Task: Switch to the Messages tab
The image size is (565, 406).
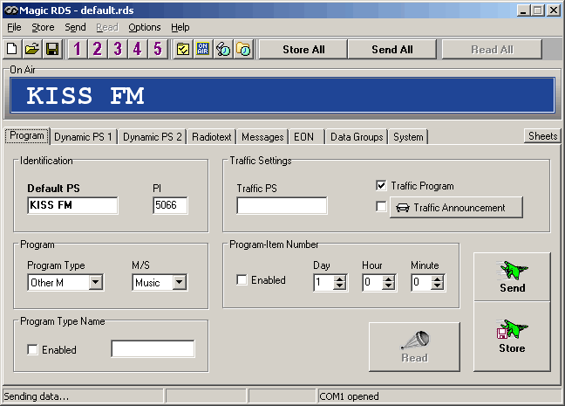Action: click(x=262, y=137)
